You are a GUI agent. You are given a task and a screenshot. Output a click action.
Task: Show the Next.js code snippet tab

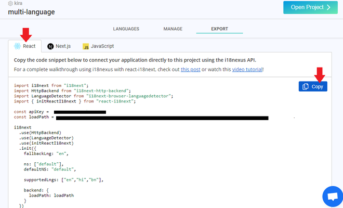(x=59, y=46)
